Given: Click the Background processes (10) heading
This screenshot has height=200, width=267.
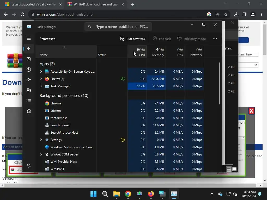Looking at the screenshot, I should pyautogui.click(x=64, y=95).
